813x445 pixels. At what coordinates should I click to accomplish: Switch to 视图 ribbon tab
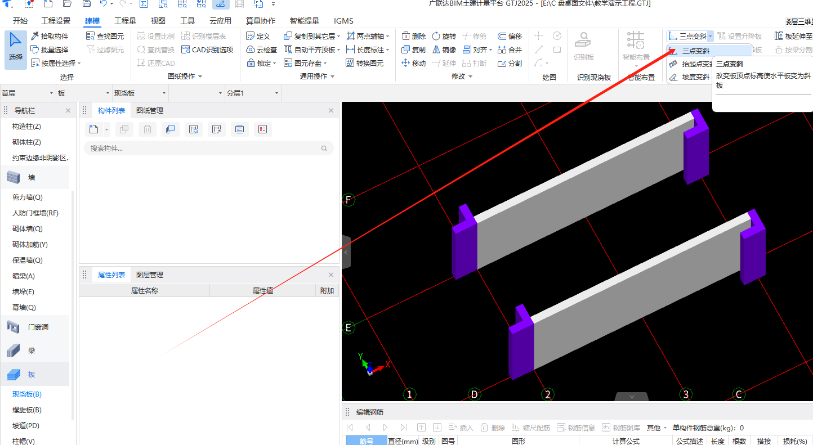pyautogui.click(x=158, y=21)
